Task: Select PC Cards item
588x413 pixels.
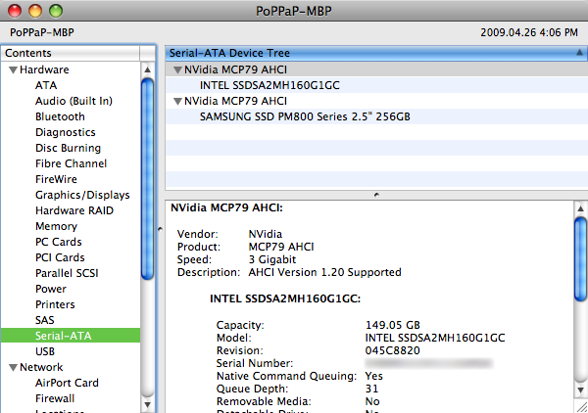Action: 59,242
